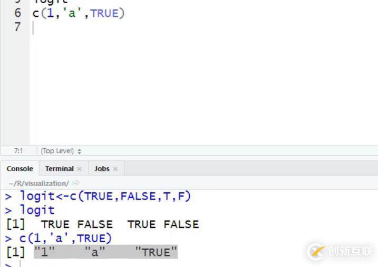Click the view working directory arrow icon

click(76, 183)
